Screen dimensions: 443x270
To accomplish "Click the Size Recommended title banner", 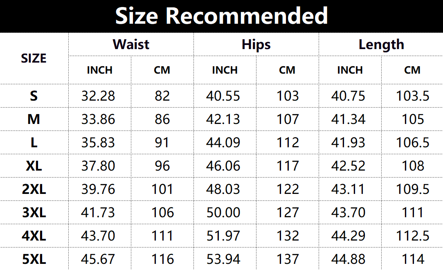I will pyautogui.click(x=221, y=16).
